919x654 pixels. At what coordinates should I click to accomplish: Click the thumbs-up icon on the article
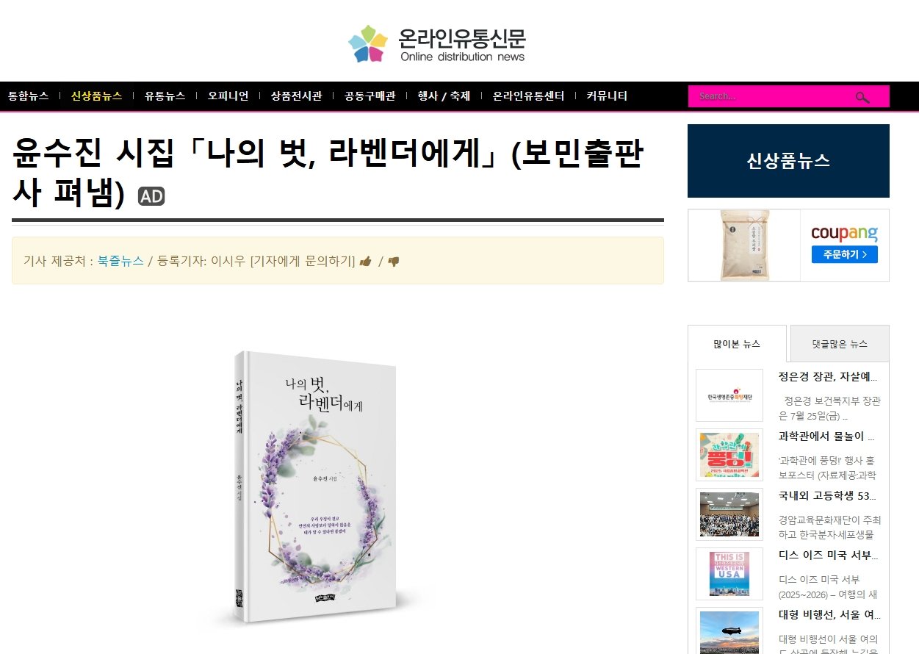tap(365, 262)
